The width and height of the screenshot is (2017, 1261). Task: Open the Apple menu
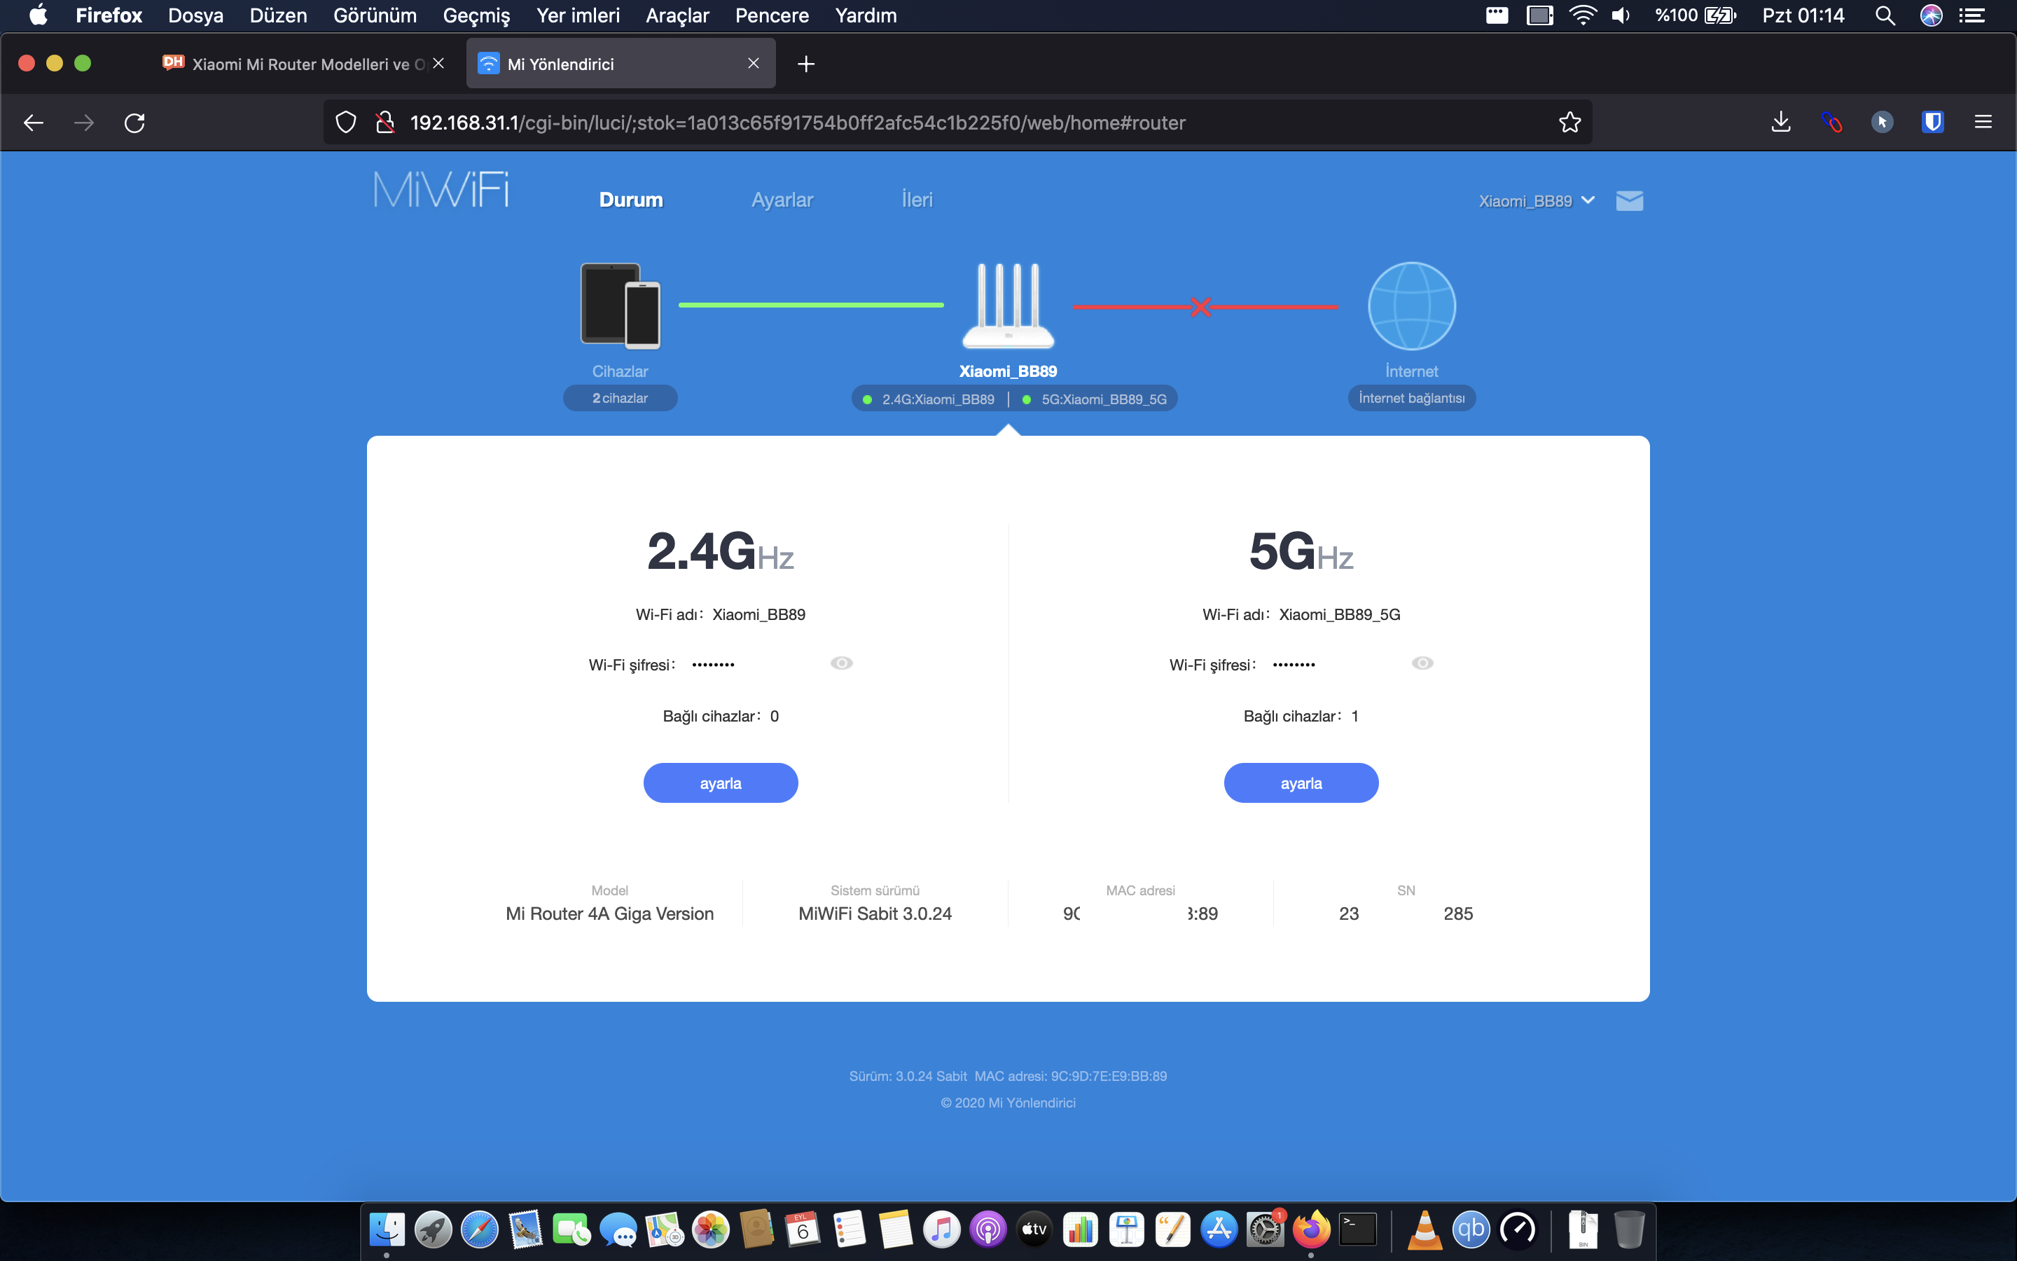(x=39, y=16)
